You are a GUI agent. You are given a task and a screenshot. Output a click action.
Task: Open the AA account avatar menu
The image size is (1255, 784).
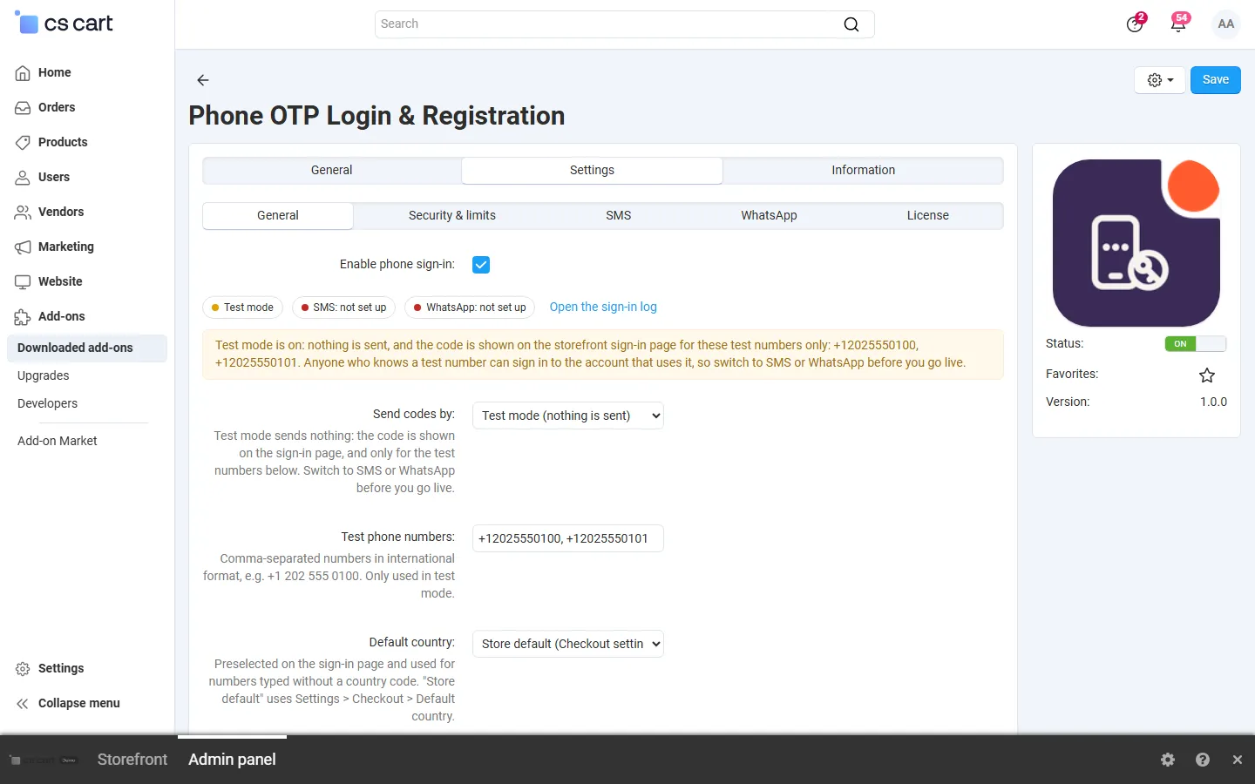[1226, 24]
